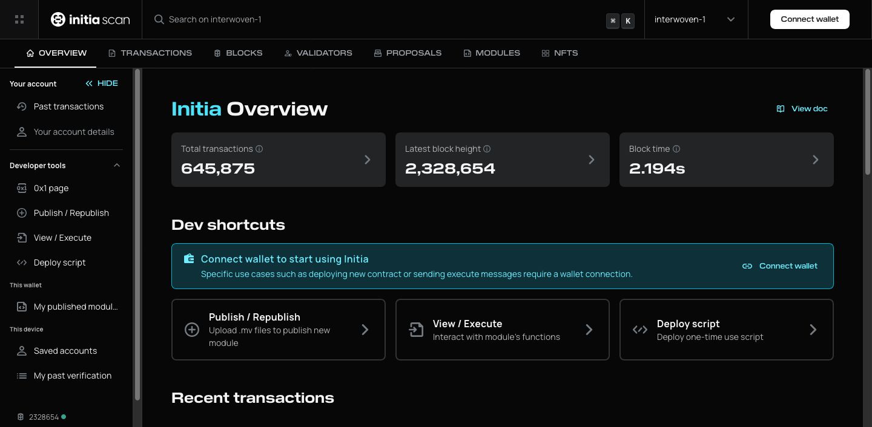Image resolution: width=872 pixels, height=427 pixels.
Task: Open Saved accounts in sidebar
Action: (x=65, y=351)
